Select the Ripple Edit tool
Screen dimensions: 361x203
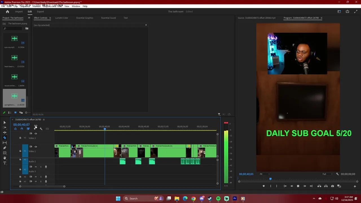(5, 133)
